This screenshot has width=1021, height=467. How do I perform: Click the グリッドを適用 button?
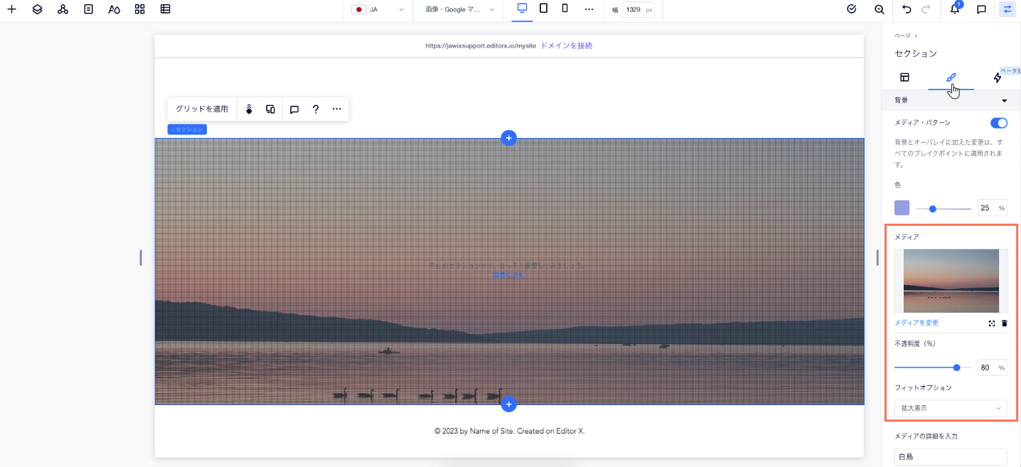coord(202,109)
